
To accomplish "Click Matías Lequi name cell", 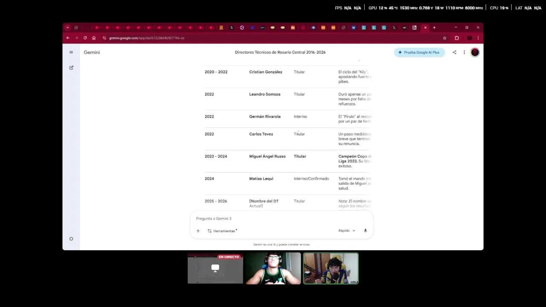I will (261, 179).
